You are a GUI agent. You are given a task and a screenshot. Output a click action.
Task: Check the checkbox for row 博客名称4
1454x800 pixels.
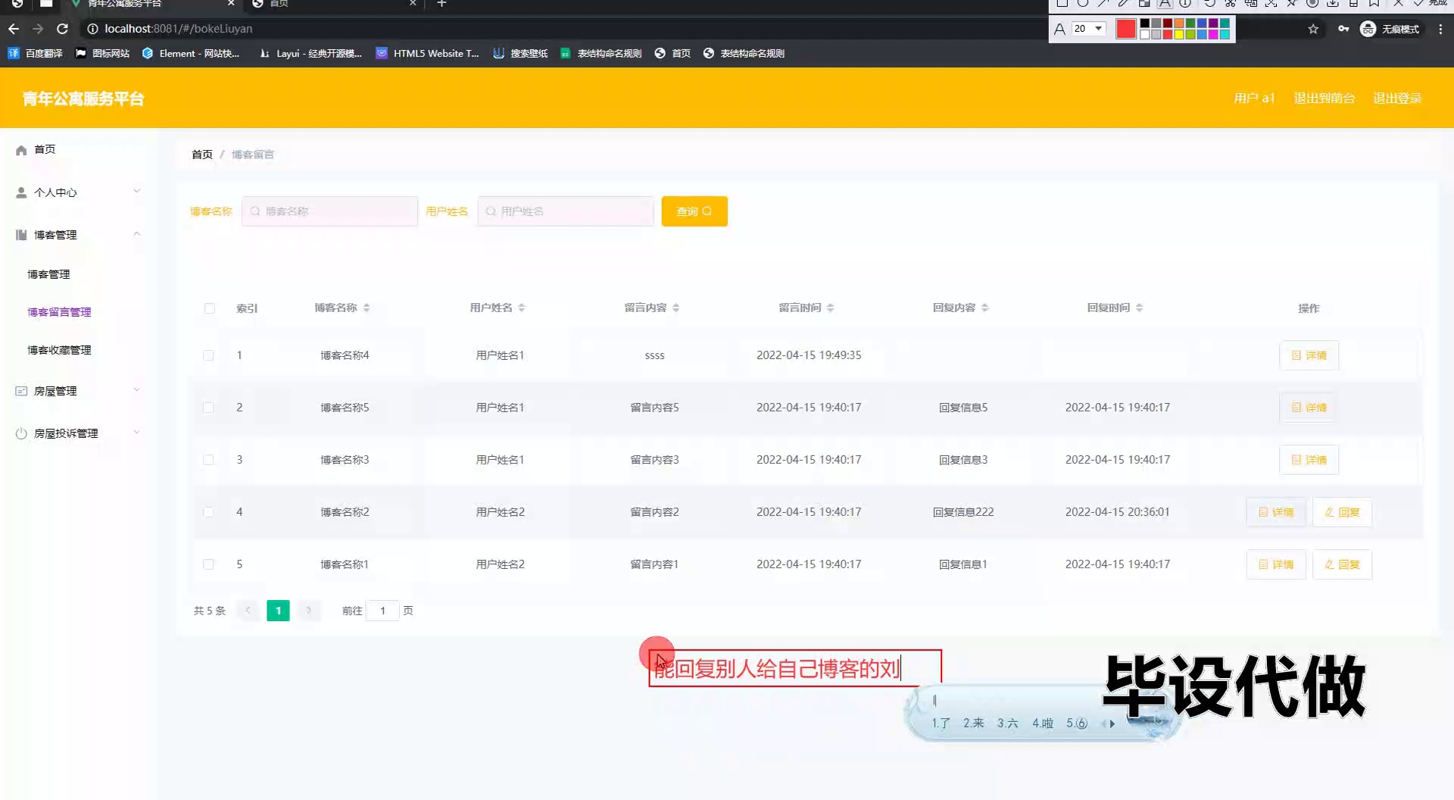(x=208, y=355)
